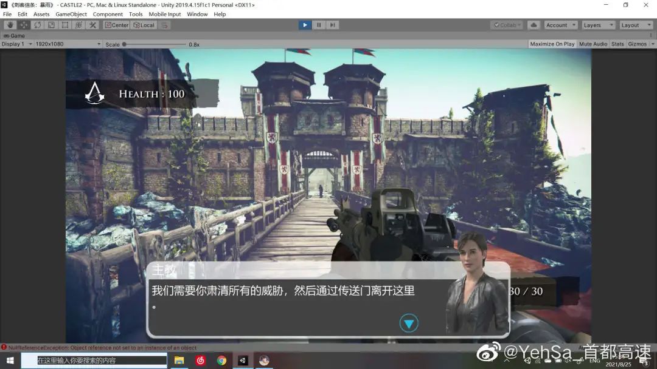Click the assassin logo in health HUD
657x369 pixels.
tap(95, 93)
